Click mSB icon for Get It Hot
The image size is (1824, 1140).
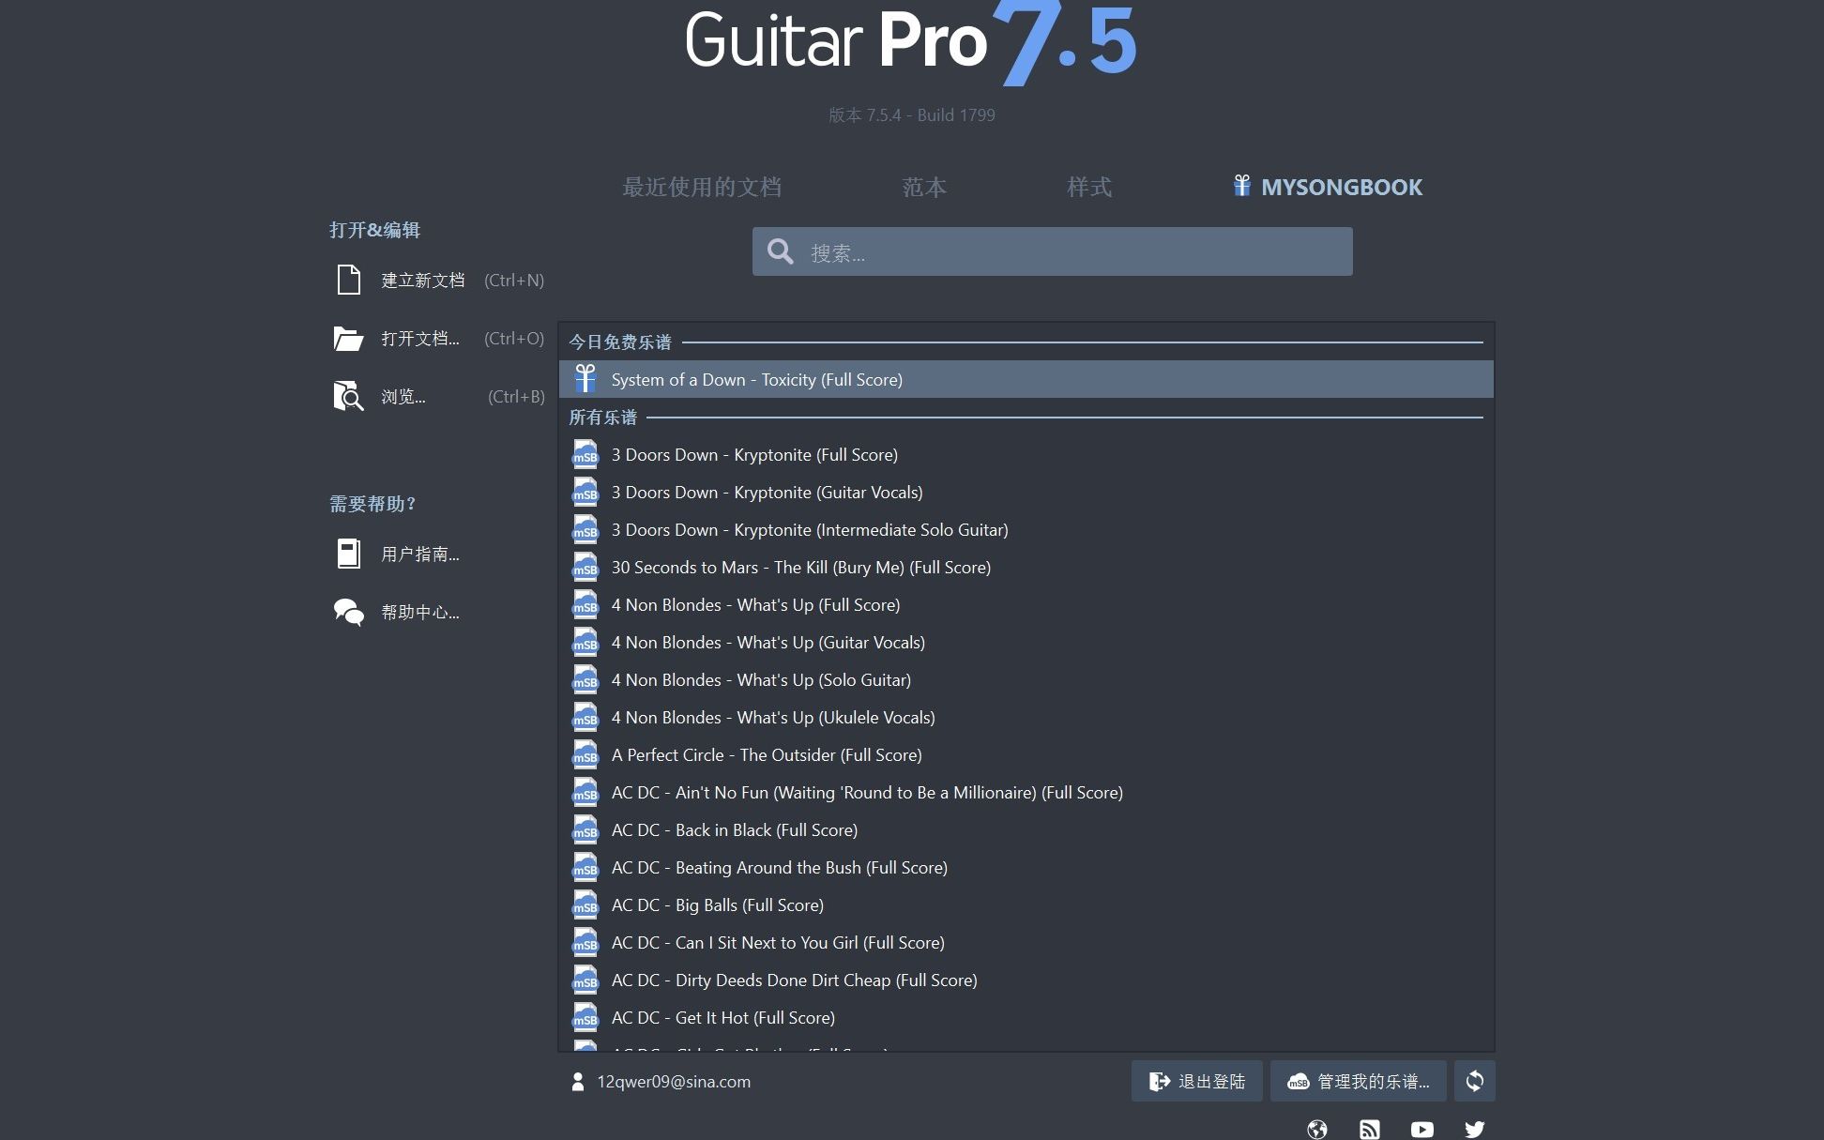click(x=585, y=1017)
